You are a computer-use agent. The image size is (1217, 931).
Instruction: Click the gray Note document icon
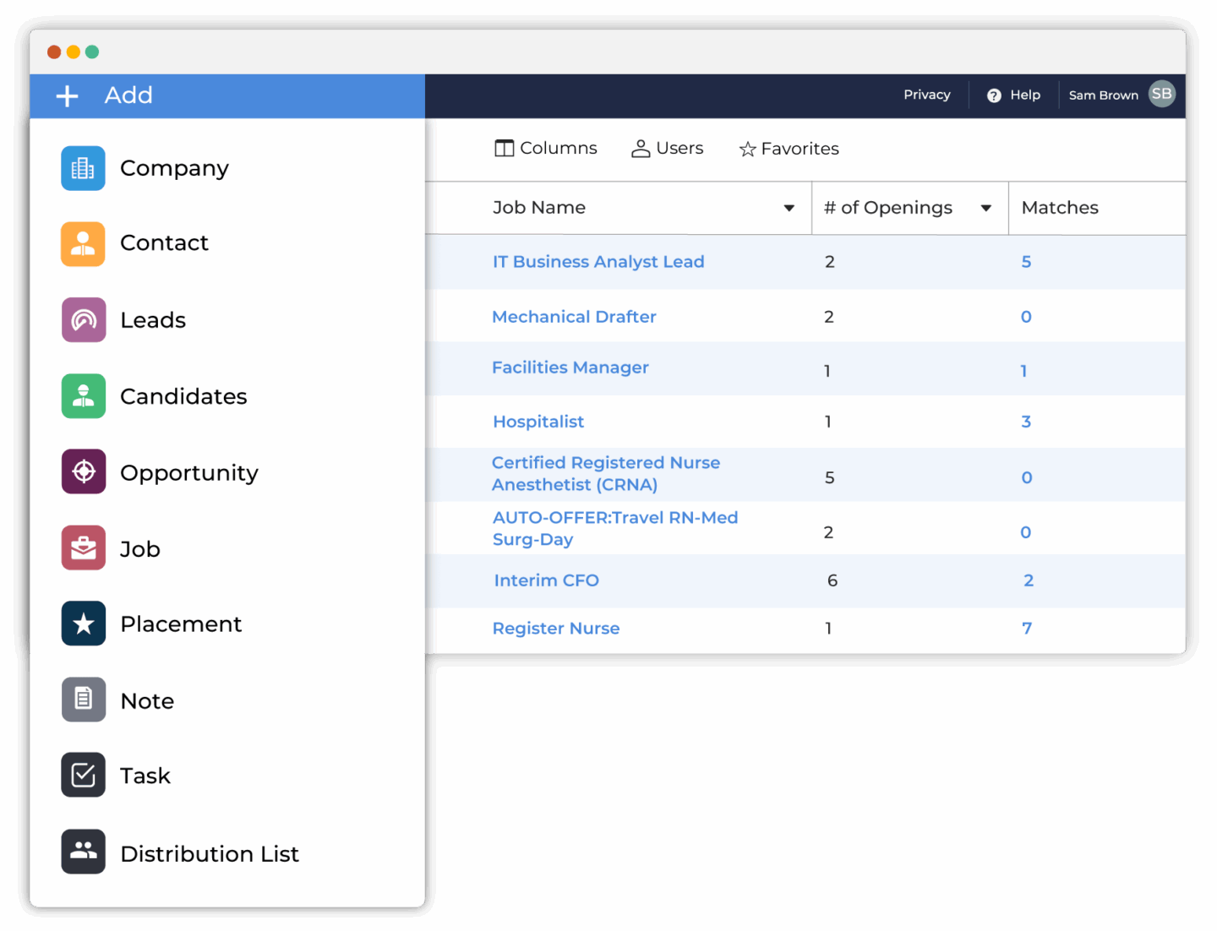[84, 700]
